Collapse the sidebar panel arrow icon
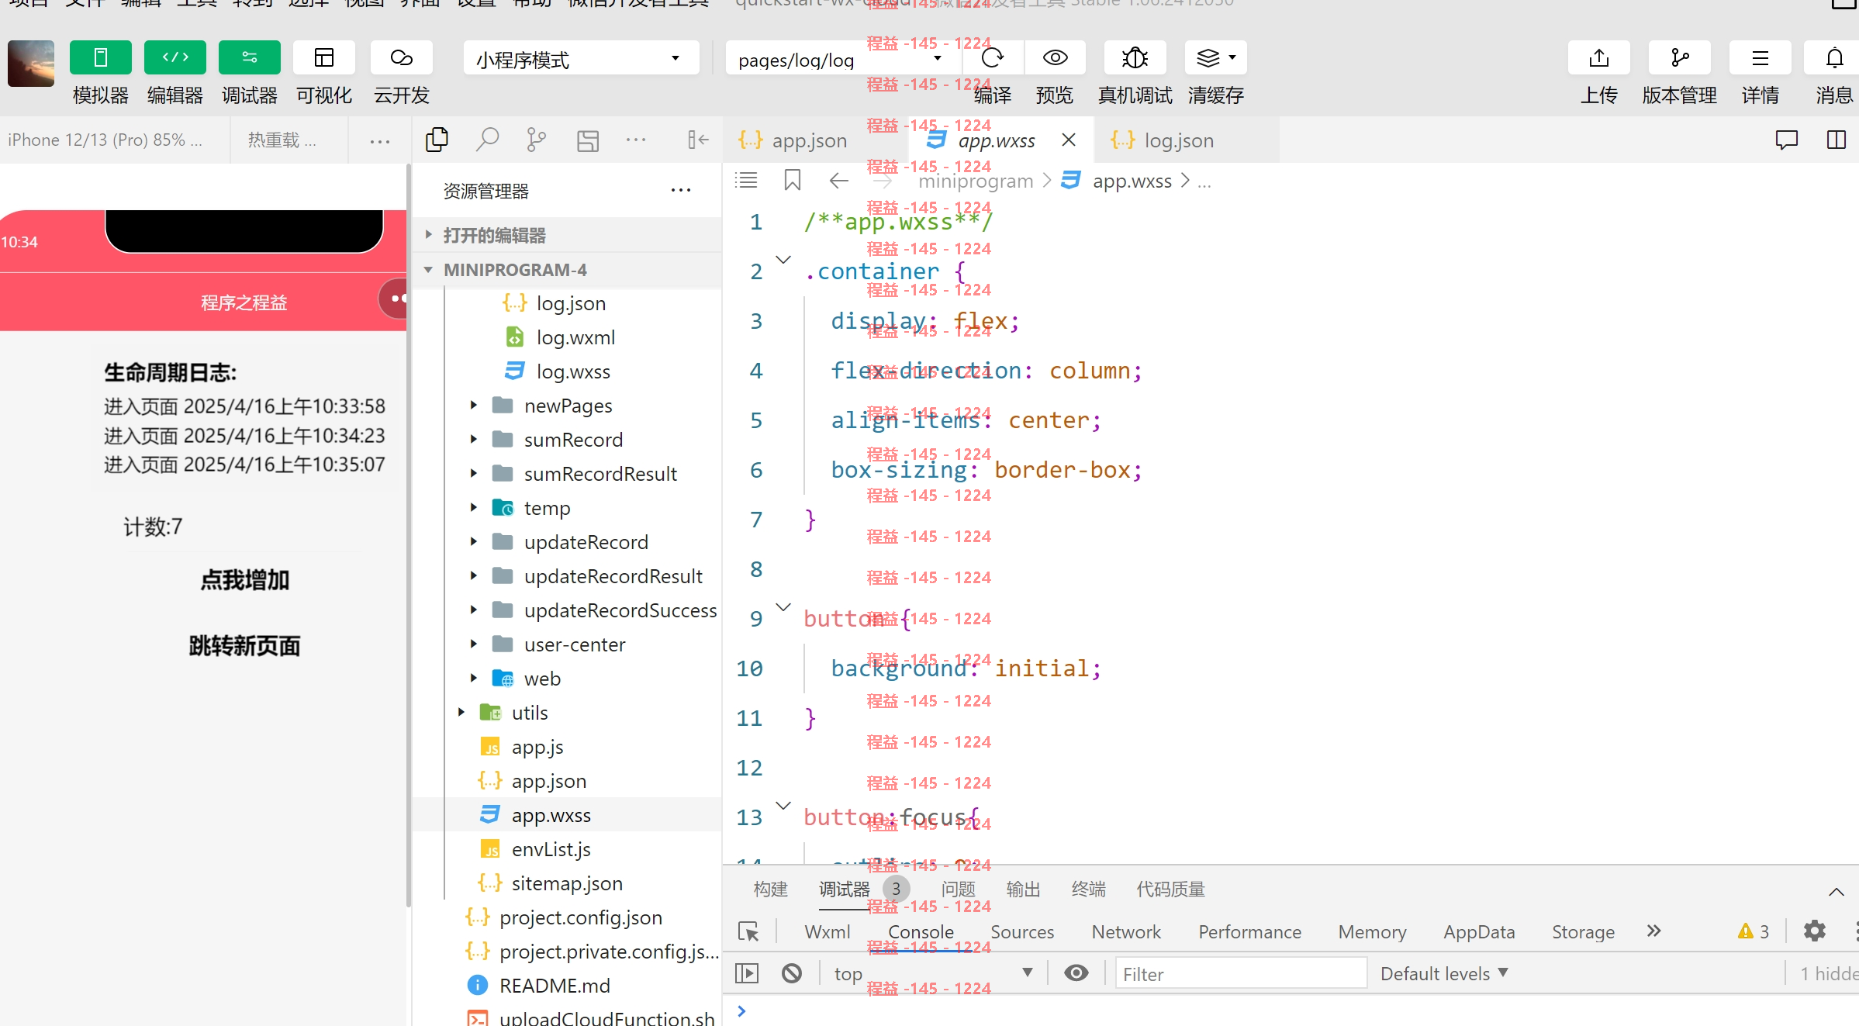The height and width of the screenshot is (1026, 1859). pyautogui.click(x=698, y=140)
